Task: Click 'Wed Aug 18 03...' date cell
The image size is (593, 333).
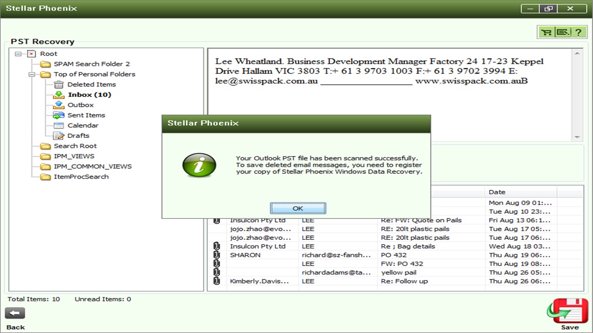Action: (520, 246)
